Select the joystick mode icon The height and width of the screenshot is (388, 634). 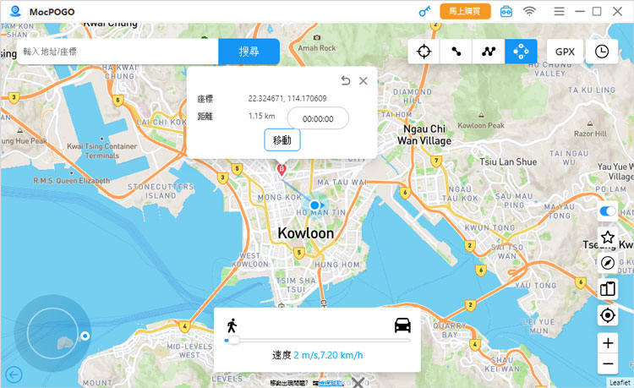click(x=521, y=52)
